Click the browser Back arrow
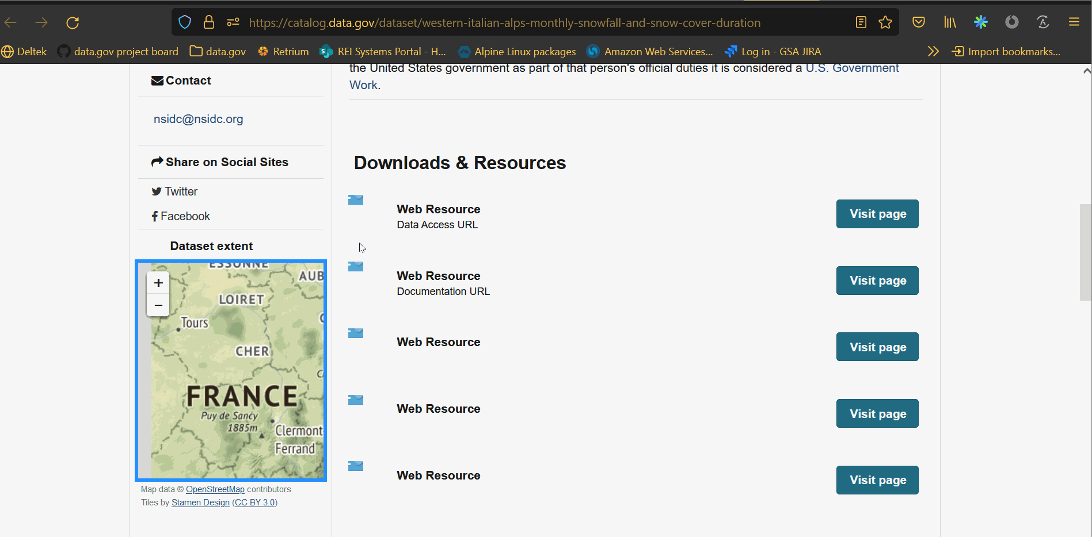Image resolution: width=1092 pixels, height=537 pixels. [x=10, y=22]
